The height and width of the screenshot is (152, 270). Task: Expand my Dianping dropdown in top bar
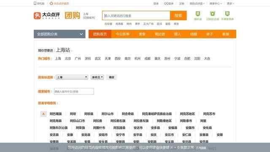click(x=197, y=3)
